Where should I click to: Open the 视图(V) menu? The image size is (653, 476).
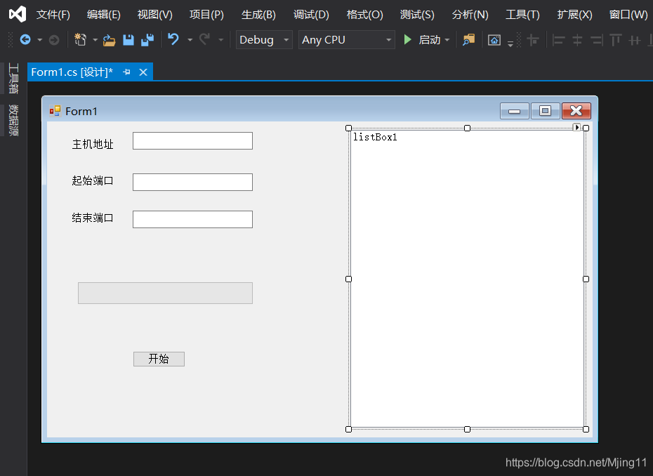point(155,15)
